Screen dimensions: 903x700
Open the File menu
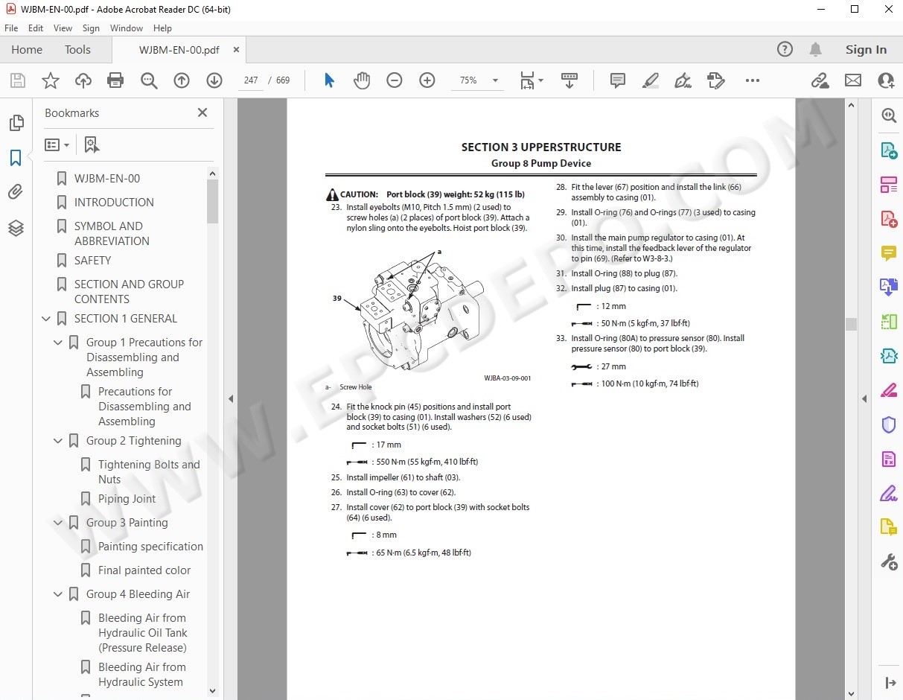(11, 28)
